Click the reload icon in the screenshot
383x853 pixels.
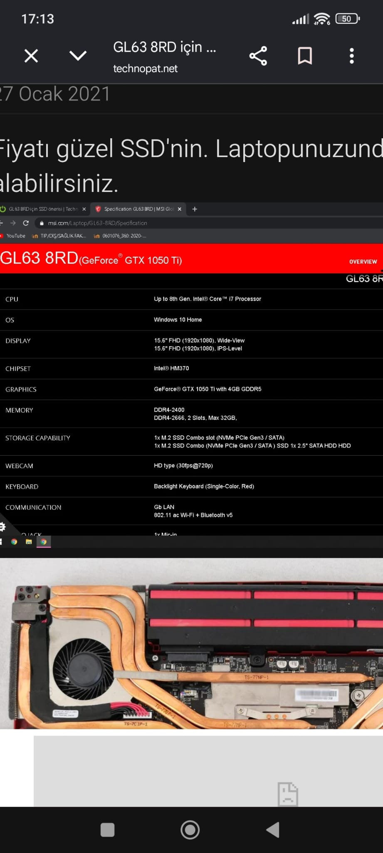coord(26,223)
